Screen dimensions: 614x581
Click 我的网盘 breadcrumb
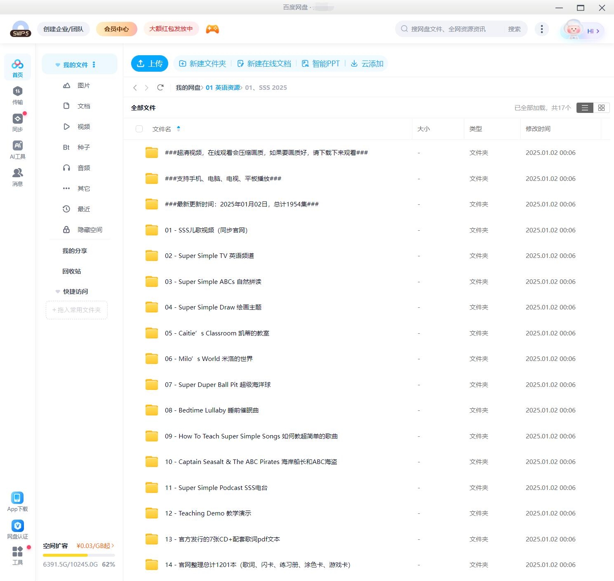188,87
